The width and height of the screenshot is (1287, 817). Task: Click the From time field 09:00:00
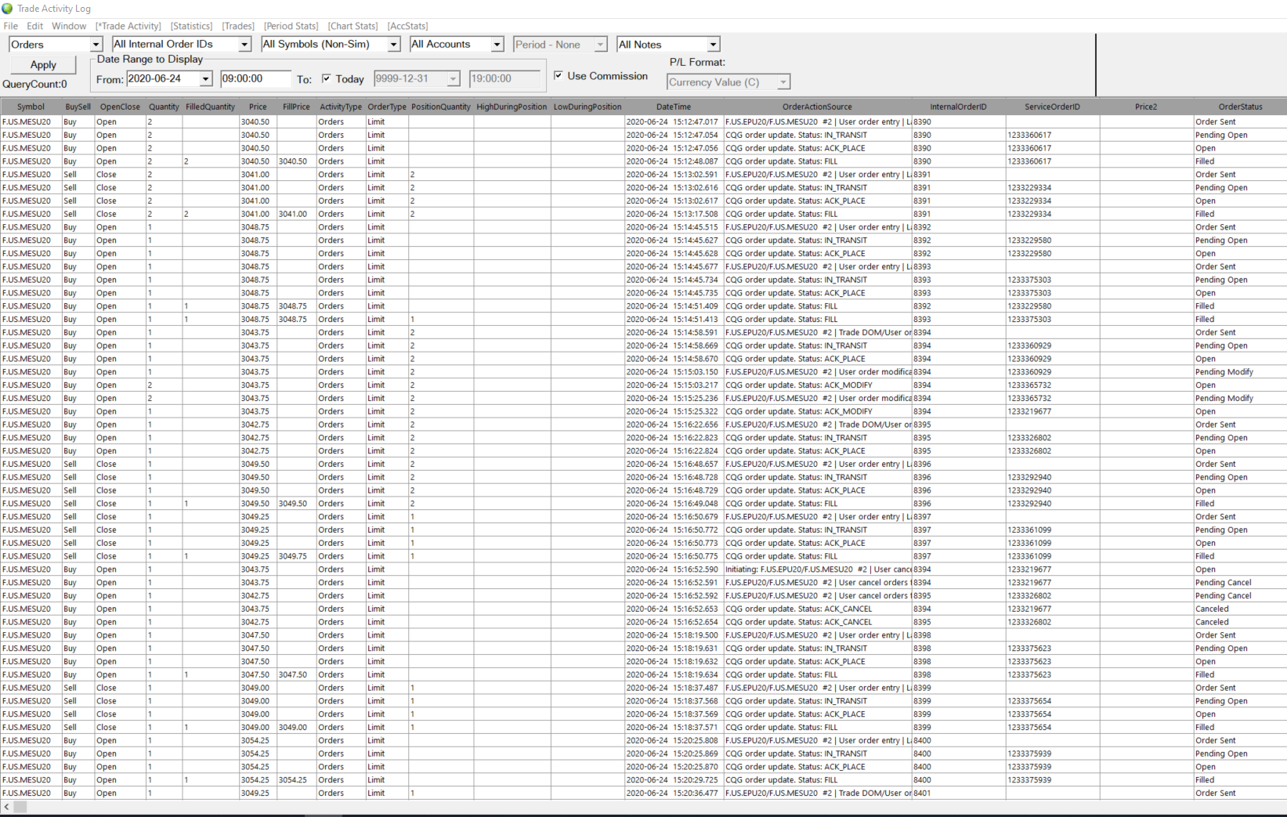256,78
